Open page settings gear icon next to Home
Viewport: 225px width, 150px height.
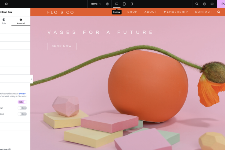(x=107, y=4)
